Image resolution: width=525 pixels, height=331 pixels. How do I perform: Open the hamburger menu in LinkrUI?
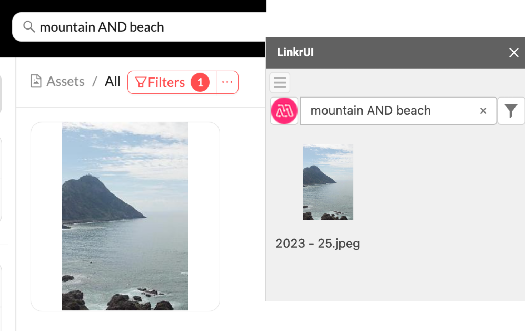tap(280, 82)
